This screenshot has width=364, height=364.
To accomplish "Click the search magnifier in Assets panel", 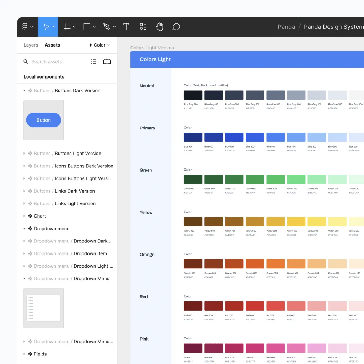I will 25,61.
